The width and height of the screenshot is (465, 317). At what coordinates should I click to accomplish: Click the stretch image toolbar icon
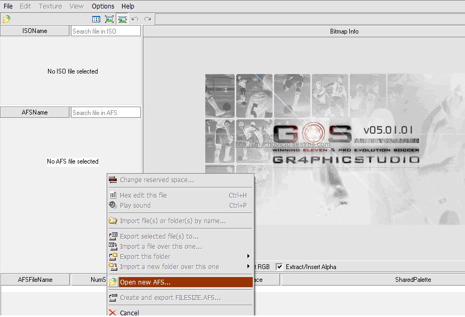123,19
